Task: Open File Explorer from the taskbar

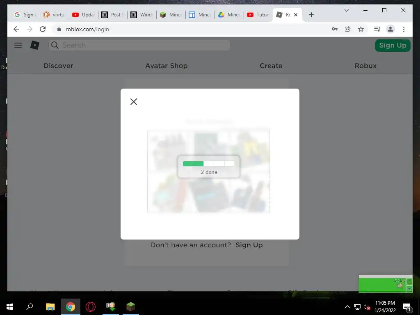Action: tap(50, 307)
